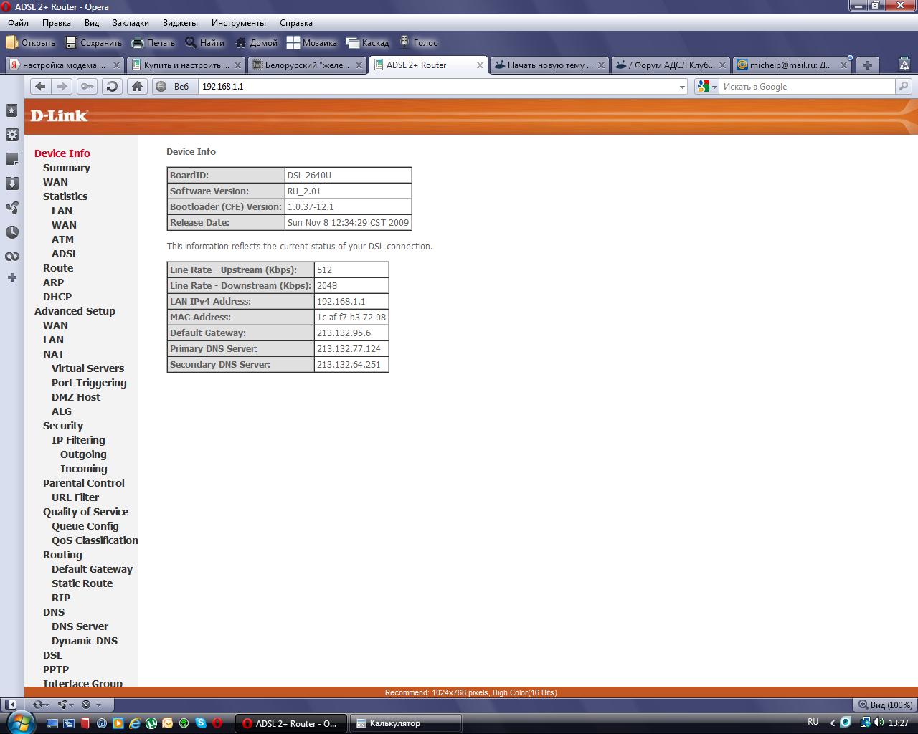Switch to the Купить и настроить tab

186,65
